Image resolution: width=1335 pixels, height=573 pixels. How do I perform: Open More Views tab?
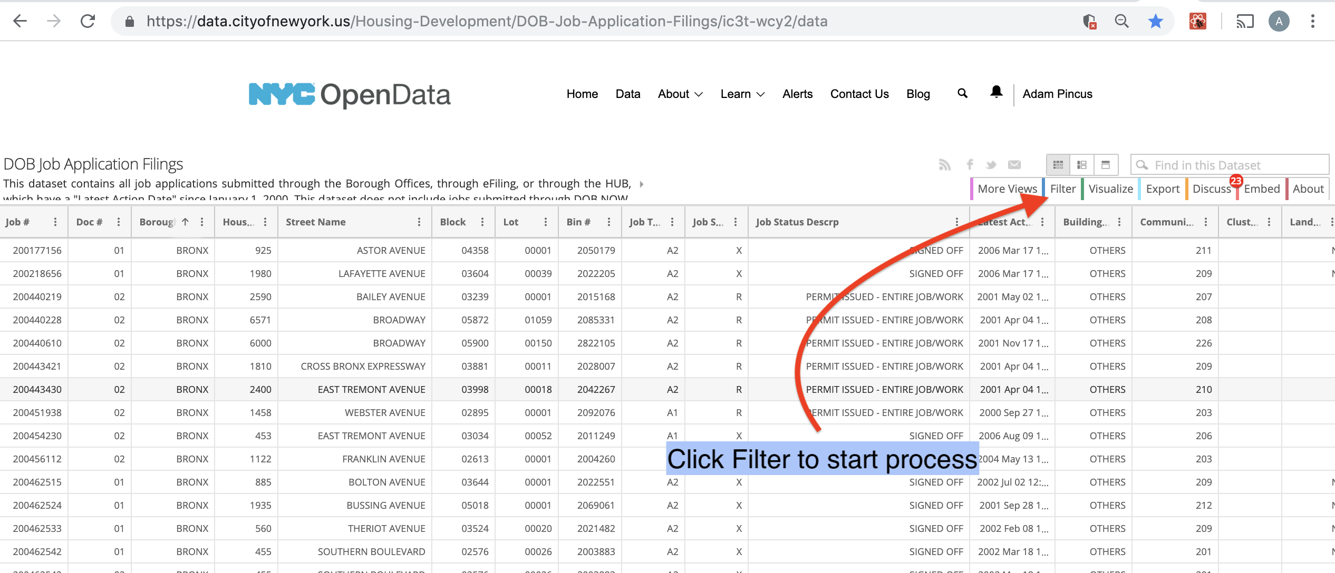pyautogui.click(x=1007, y=189)
